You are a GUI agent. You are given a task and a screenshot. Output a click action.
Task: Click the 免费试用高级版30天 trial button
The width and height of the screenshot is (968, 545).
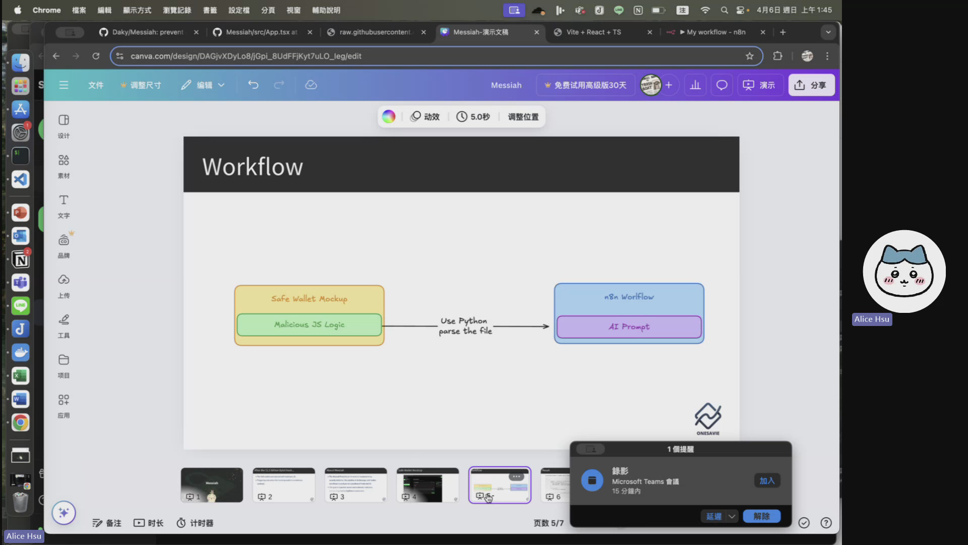(x=585, y=85)
